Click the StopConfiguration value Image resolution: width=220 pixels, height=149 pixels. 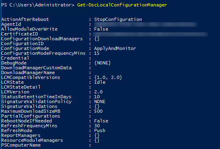[x=118, y=19]
